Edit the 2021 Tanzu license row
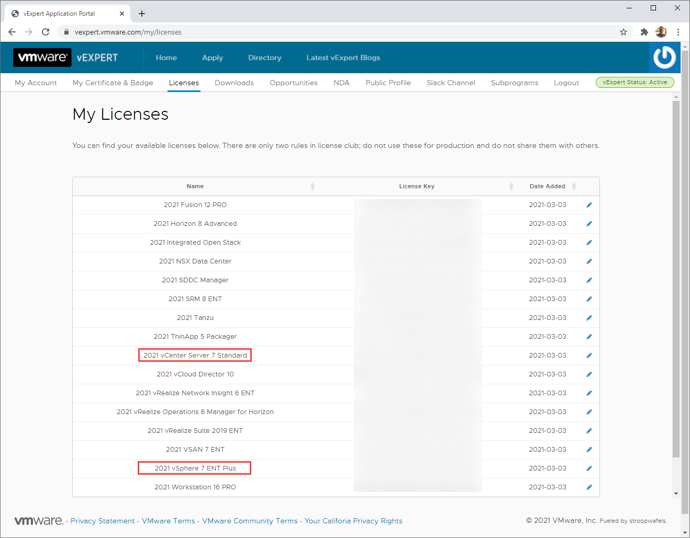Screen dimensions: 690x538 (589, 318)
